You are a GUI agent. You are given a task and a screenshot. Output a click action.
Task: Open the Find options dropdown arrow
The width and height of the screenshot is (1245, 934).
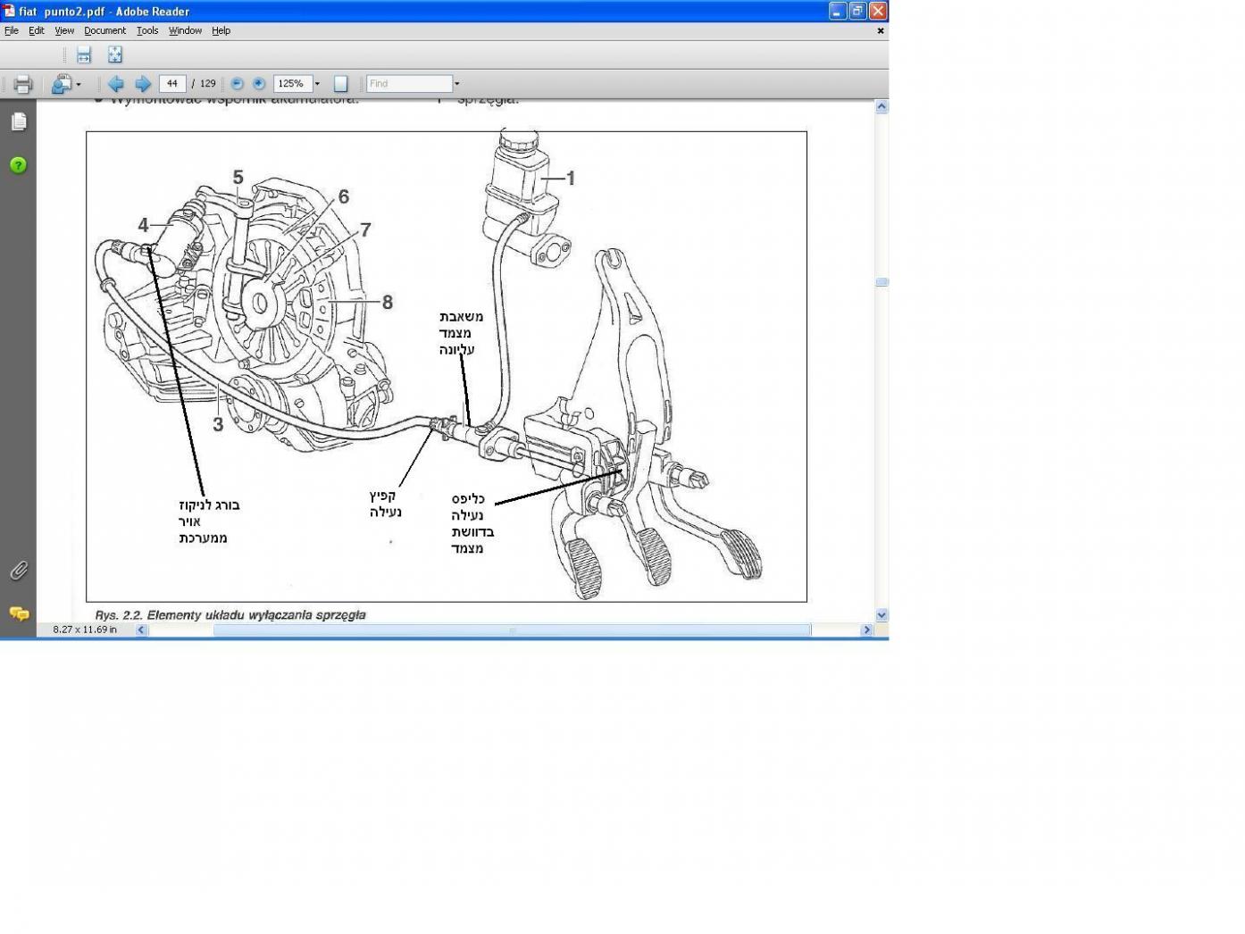click(x=457, y=84)
